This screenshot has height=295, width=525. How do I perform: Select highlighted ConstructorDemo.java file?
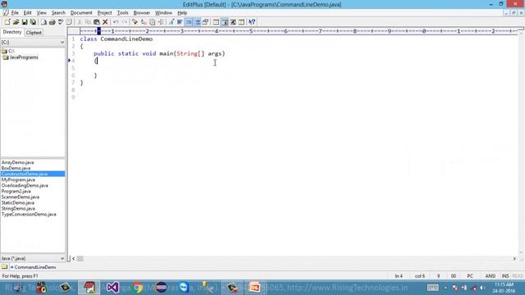point(33,174)
